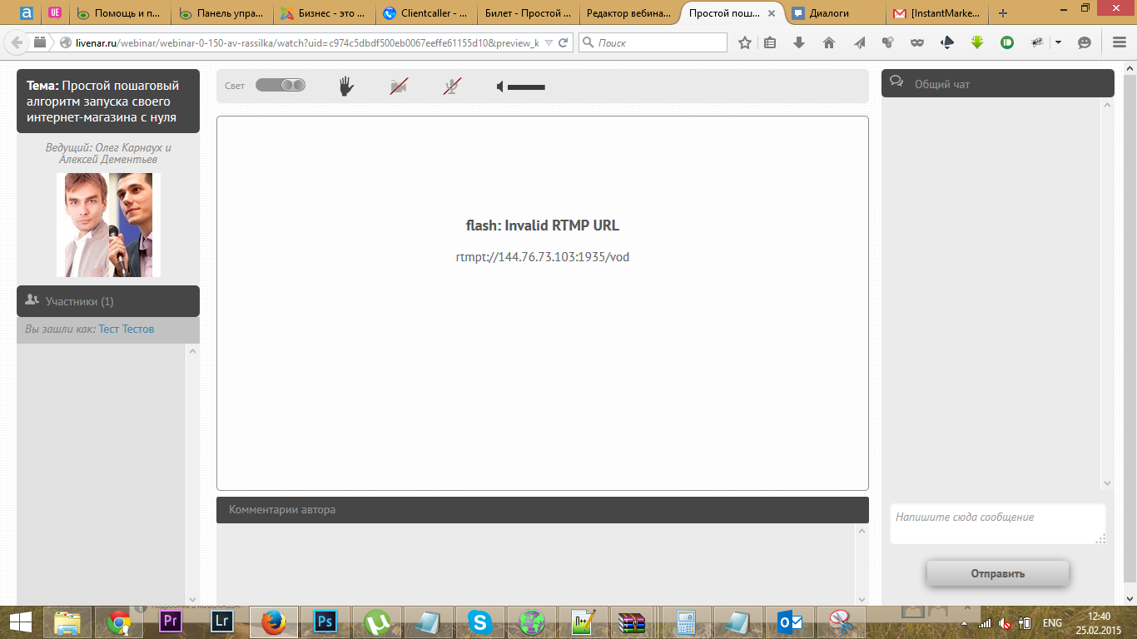Unmute the crossed-out microphone icon
Image resolution: width=1137 pixels, height=639 pixels.
(x=452, y=86)
